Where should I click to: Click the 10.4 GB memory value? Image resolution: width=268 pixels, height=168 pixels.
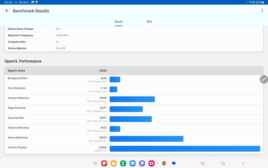[60, 49]
